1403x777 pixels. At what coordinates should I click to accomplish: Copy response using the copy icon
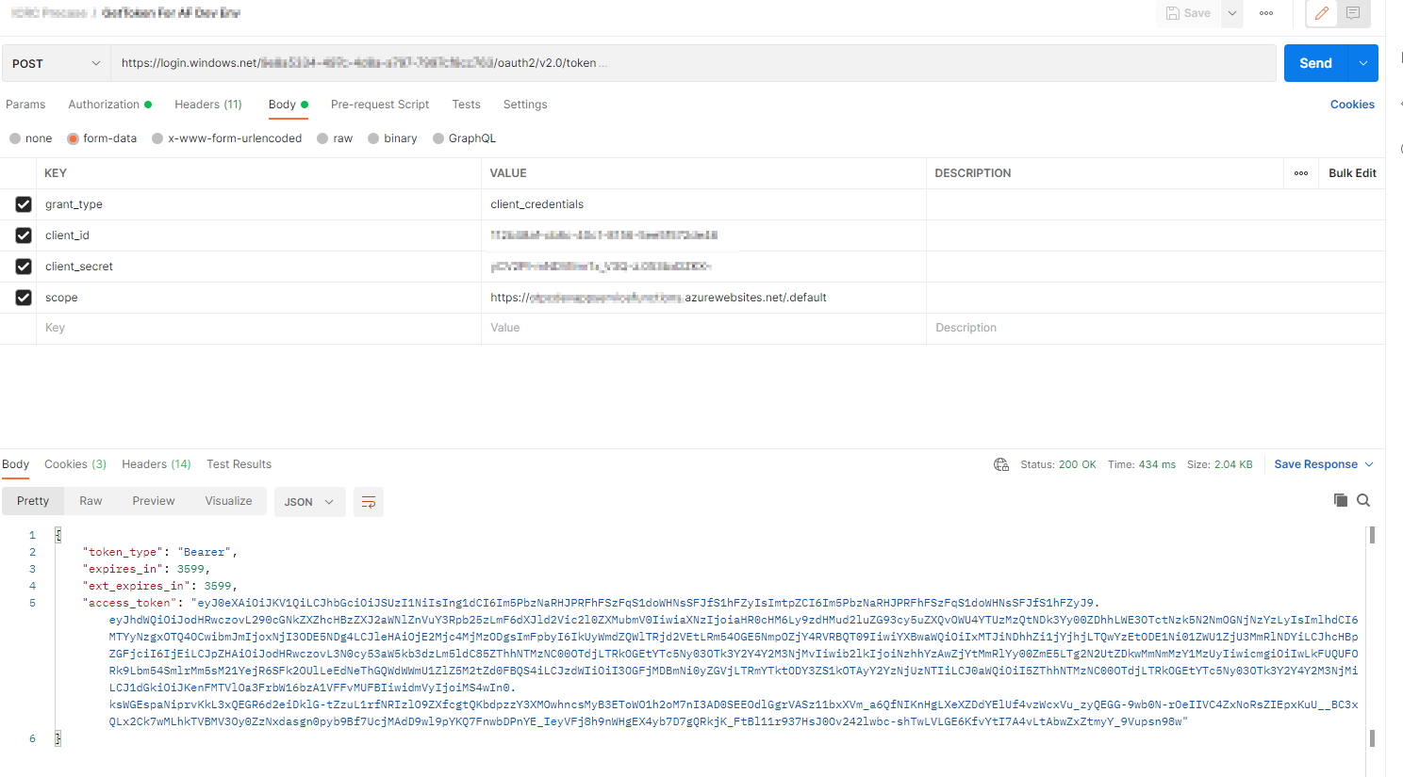1340,500
